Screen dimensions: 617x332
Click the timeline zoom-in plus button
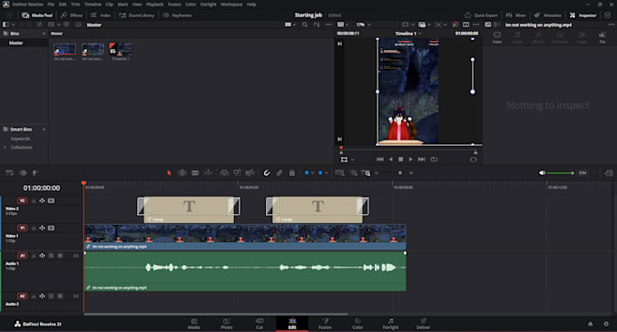pyautogui.click(x=411, y=172)
